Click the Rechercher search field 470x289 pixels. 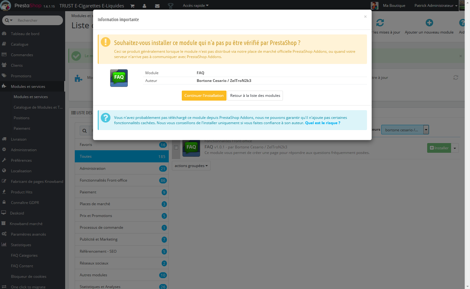click(39, 20)
